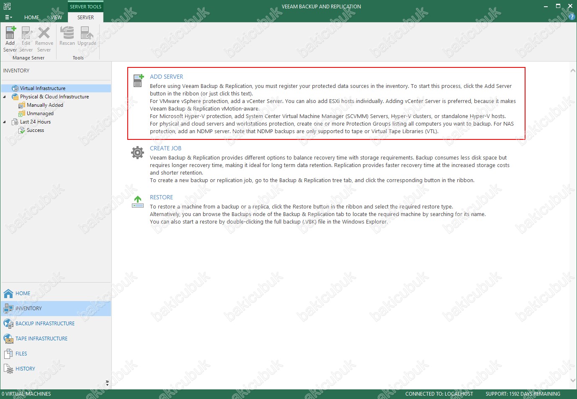Click the HISTORY gear-document icon

tap(8, 369)
